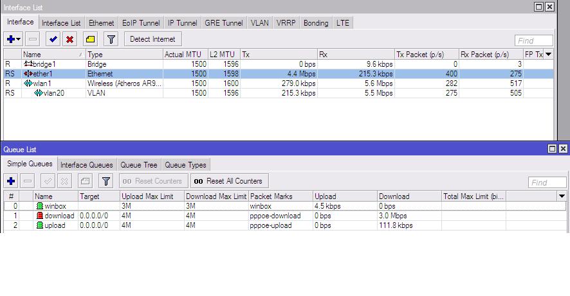Select the bridge1 interface icon
The image size is (570, 296).
click(28, 64)
